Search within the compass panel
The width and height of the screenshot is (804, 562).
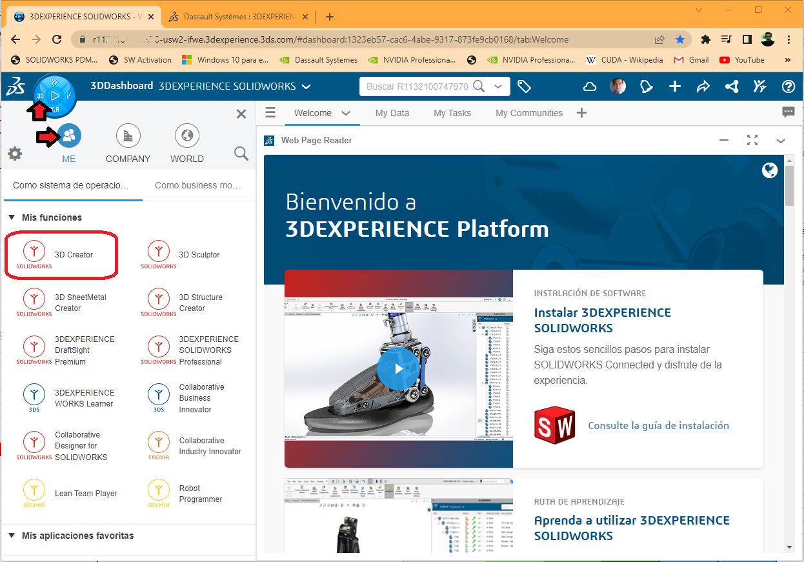pos(241,154)
